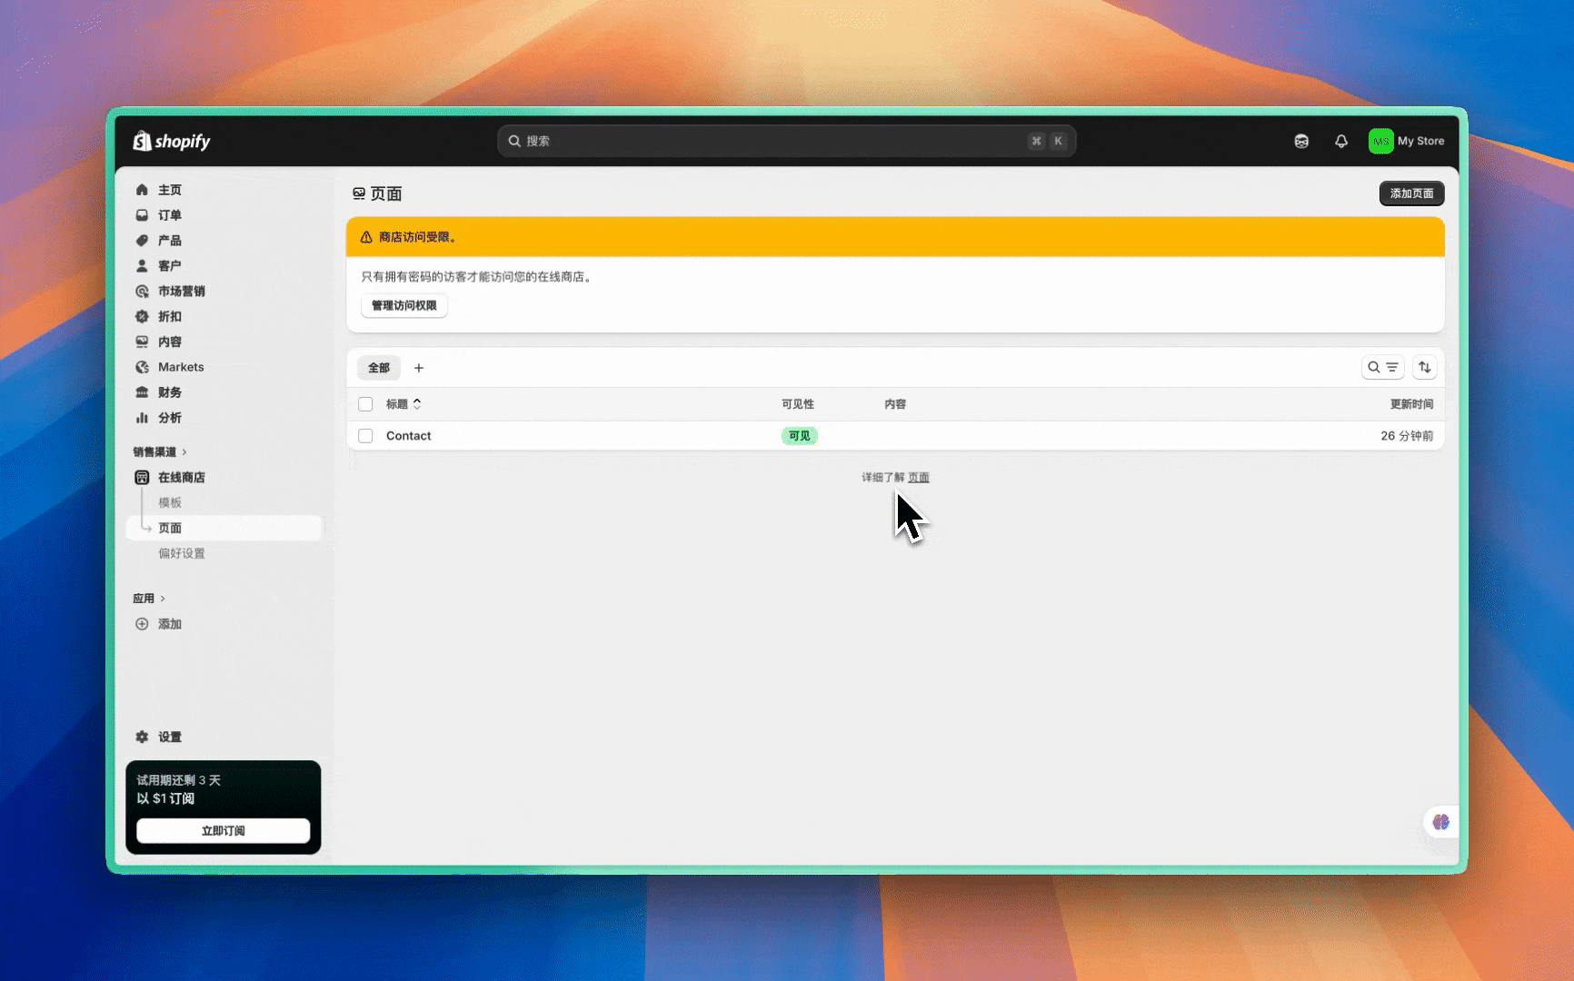
Task: Select the 全部 tab
Action: point(378,368)
